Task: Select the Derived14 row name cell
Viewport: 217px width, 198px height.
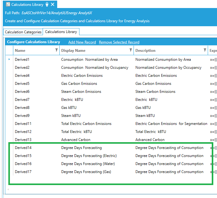Action: point(23,148)
